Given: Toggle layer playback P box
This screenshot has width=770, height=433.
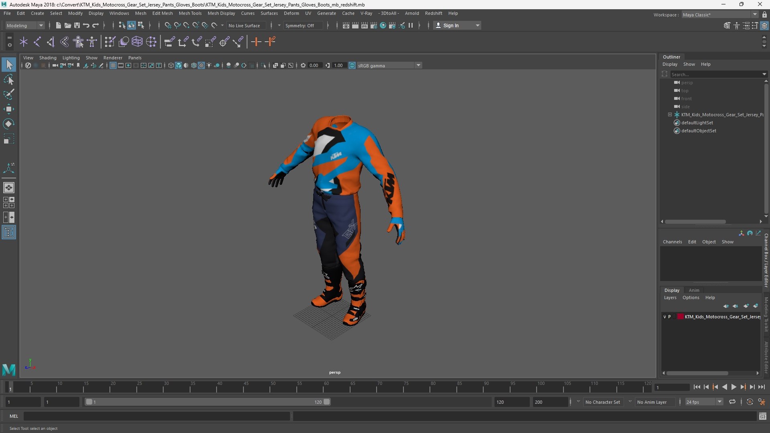Looking at the screenshot, I should [669, 317].
